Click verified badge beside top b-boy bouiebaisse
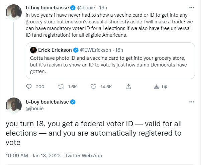 (x=73, y=8)
